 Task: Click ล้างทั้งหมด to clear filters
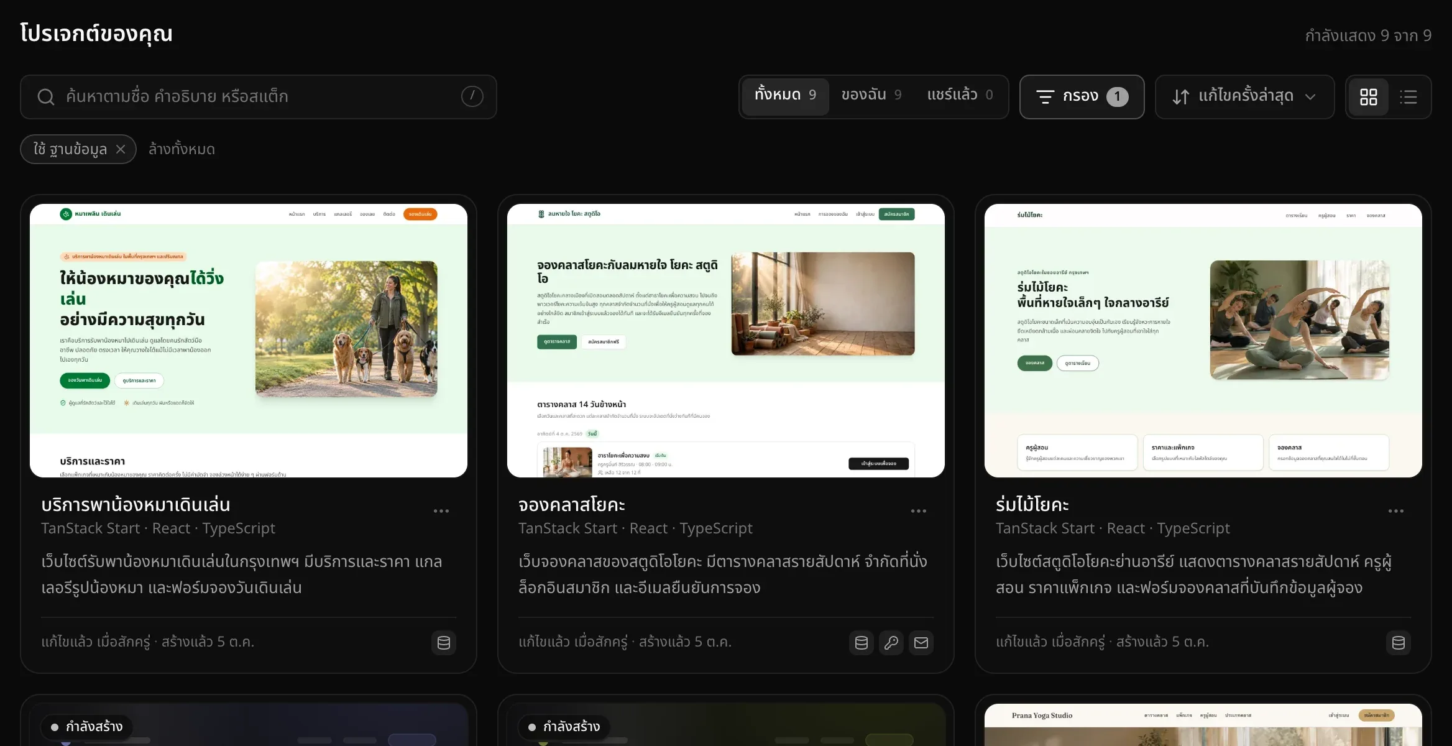(x=181, y=149)
